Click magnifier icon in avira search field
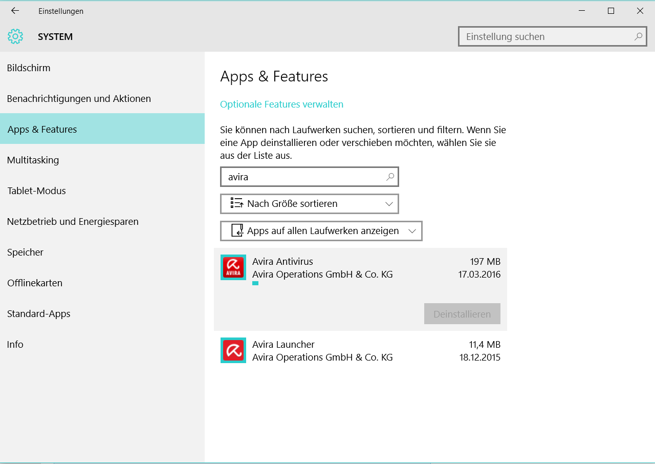Screen dimensions: 655x464 [x=390, y=177]
